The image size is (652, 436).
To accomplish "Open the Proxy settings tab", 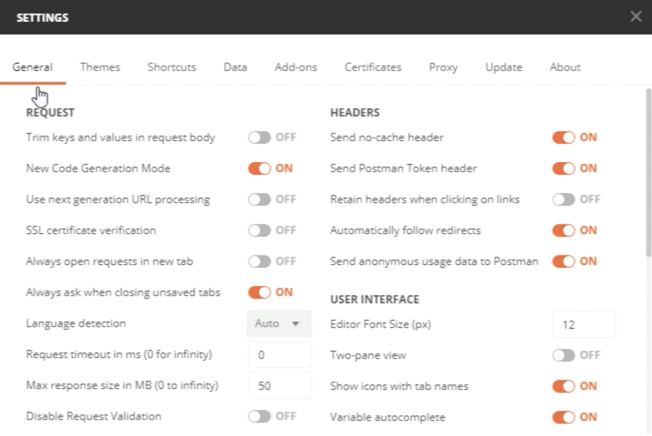I will pos(443,67).
